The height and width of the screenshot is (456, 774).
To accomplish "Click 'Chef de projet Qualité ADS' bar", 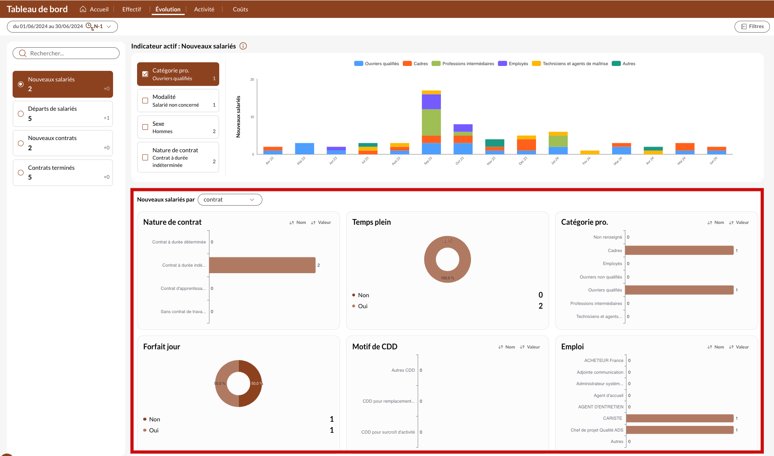I will [680, 430].
